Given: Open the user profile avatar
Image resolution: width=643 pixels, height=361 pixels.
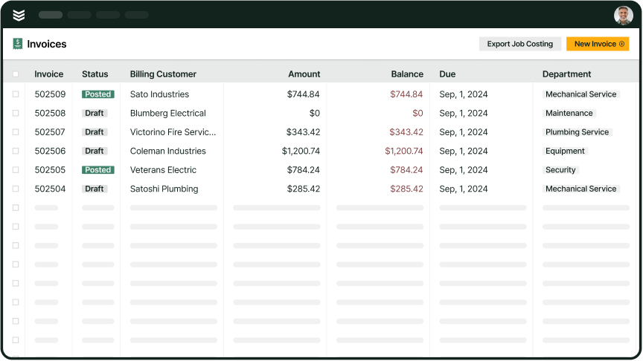Looking at the screenshot, I should tap(624, 16).
